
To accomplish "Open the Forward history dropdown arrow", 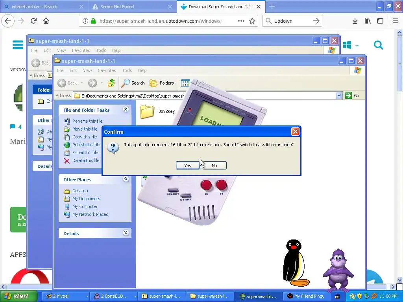I will coord(102,83).
